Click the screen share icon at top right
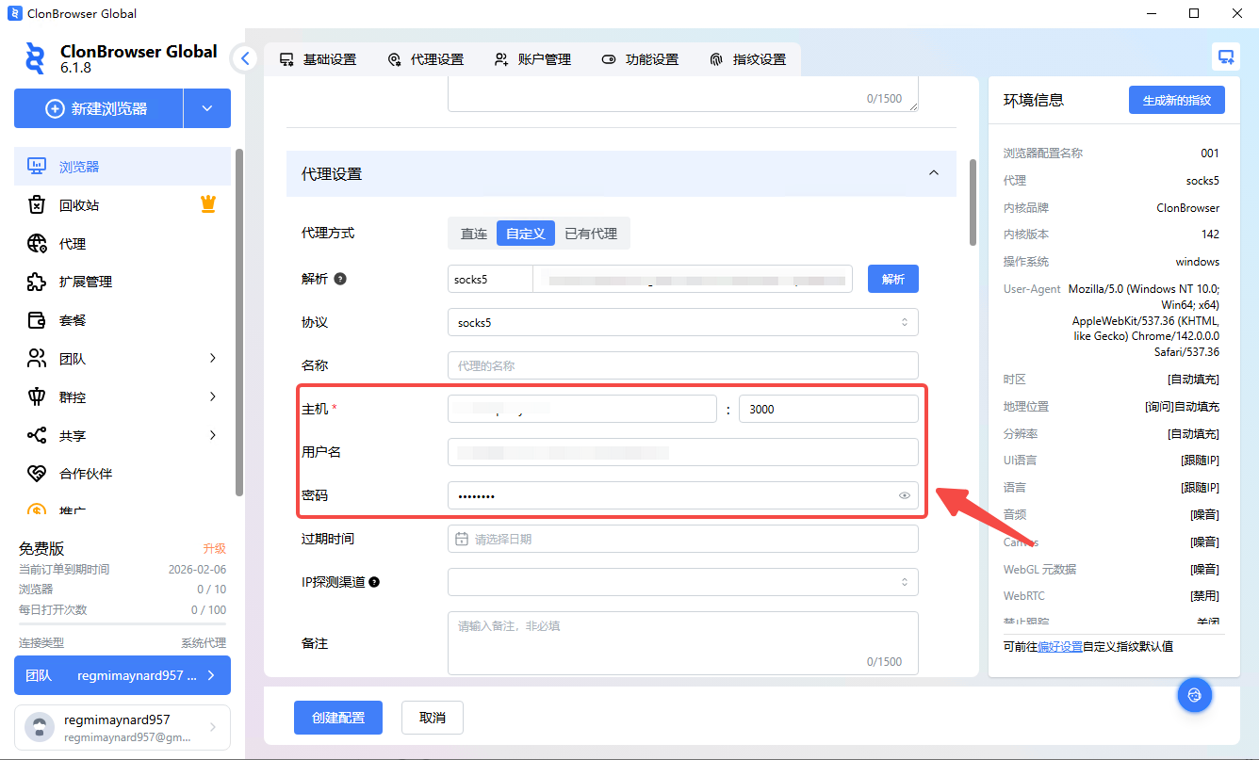 (1225, 57)
